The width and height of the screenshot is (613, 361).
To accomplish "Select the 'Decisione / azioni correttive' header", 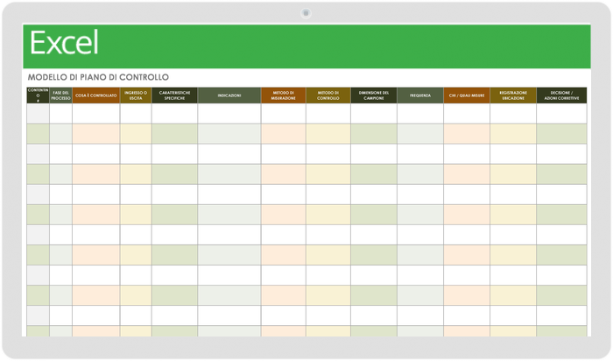I will 561,96.
